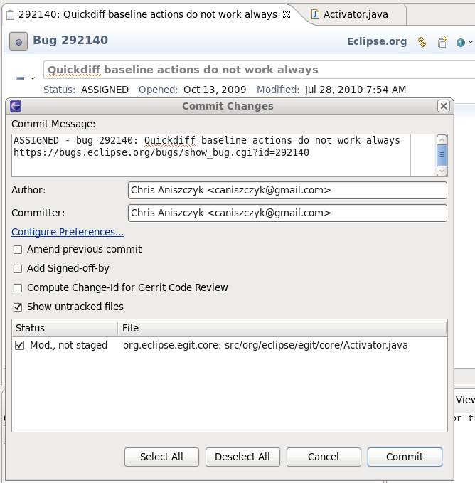The width and height of the screenshot is (475, 483).
Task: Select the org.eclipse.egit.core Activator.java file path
Action: (265, 345)
